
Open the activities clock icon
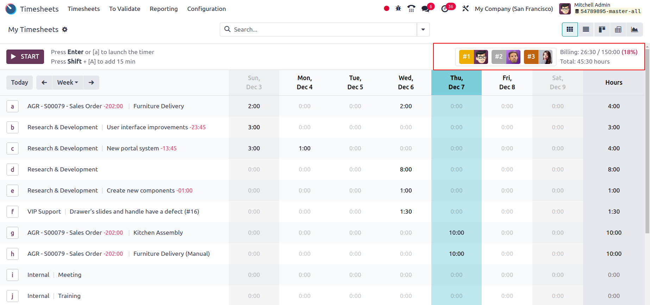445,8
